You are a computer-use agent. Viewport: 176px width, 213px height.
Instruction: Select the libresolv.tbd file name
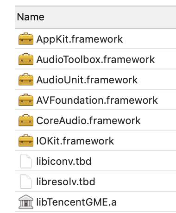pyautogui.click(x=66, y=182)
